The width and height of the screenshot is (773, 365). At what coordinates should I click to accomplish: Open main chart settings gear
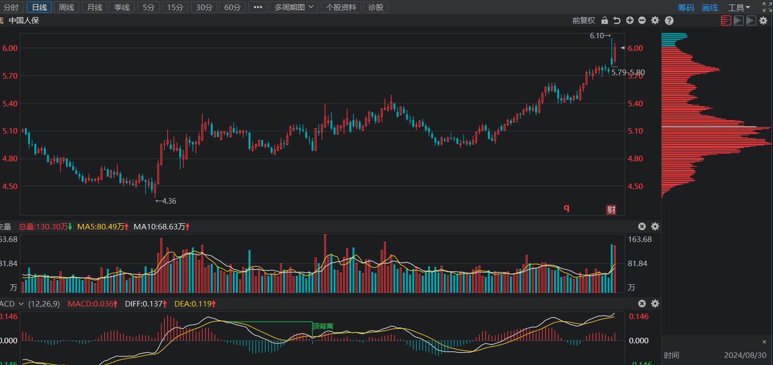pyautogui.click(x=655, y=20)
